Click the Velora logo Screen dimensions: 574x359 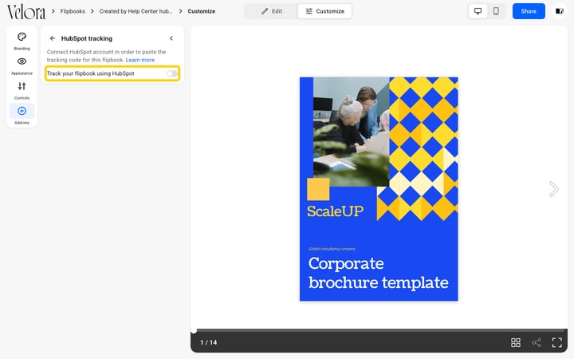[x=26, y=12]
